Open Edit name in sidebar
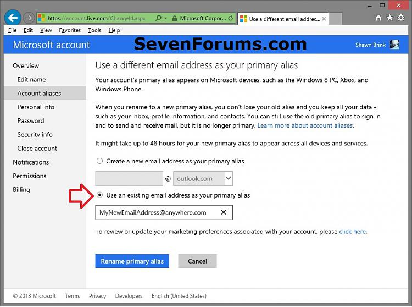This screenshot has width=412, height=307. 31,79
